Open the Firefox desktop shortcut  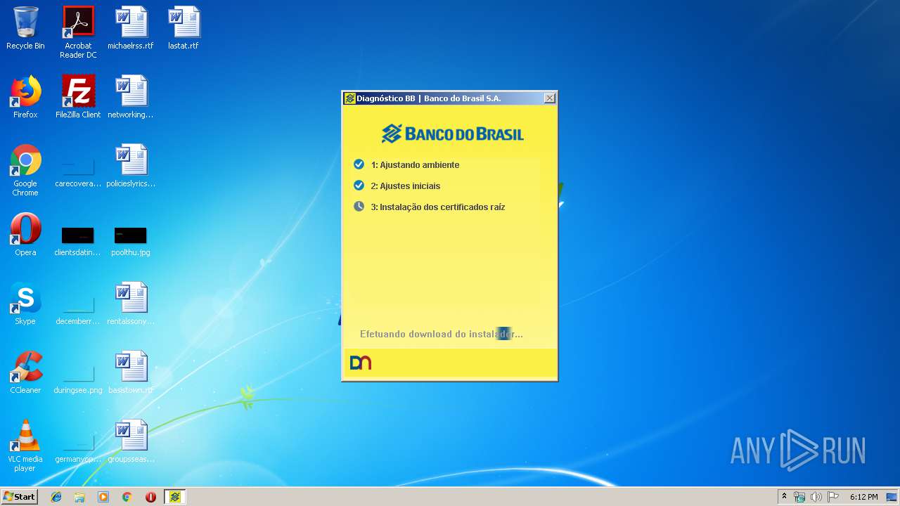25,97
